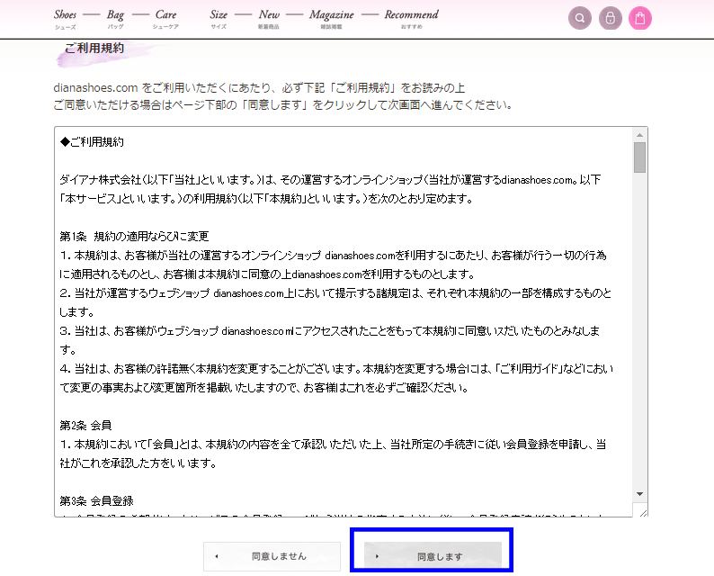Open the Magazine menu
This screenshot has height=576, width=714.
pos(332,19)
